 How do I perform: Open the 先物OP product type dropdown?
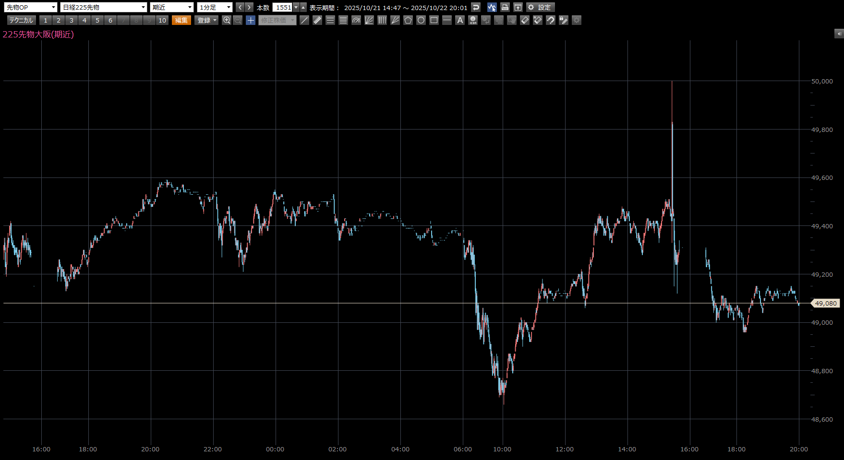coord(30,7)
